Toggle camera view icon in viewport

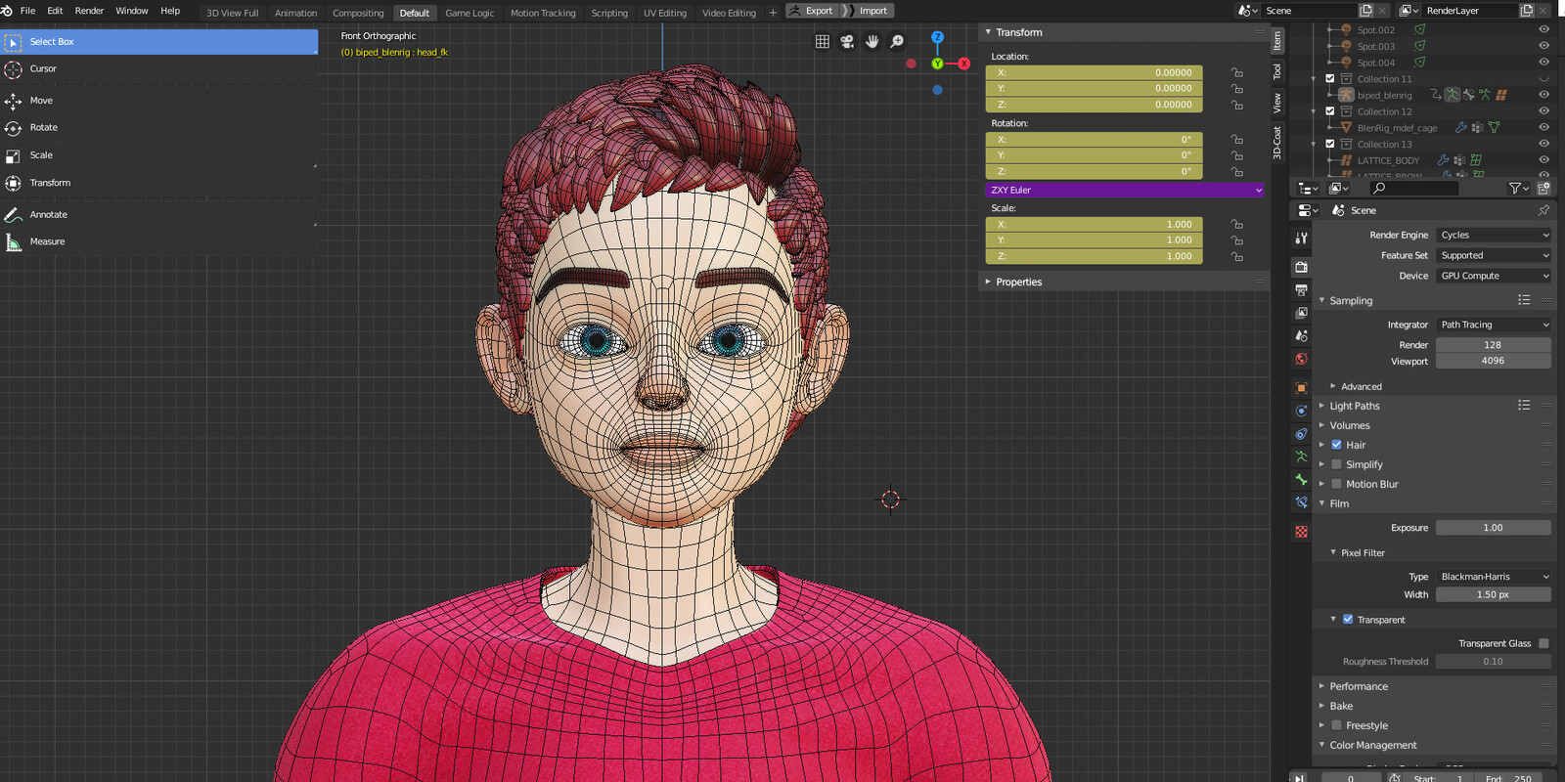(847, 41)
